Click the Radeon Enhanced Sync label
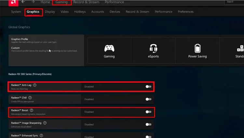244x138 pixels. 25,135
